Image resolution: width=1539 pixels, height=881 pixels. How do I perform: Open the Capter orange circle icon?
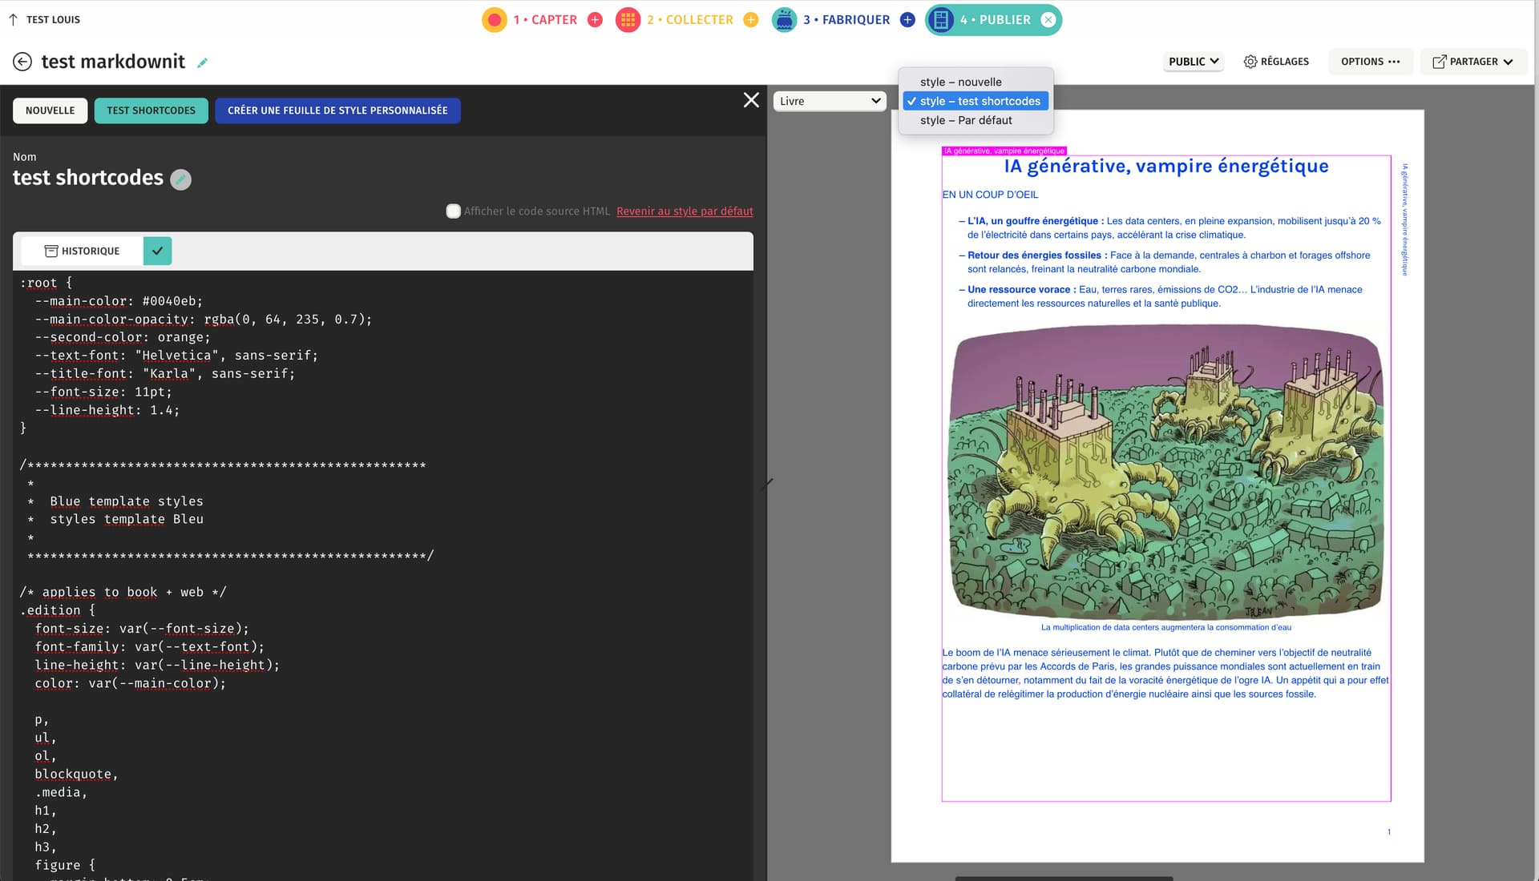coord(495,19)
